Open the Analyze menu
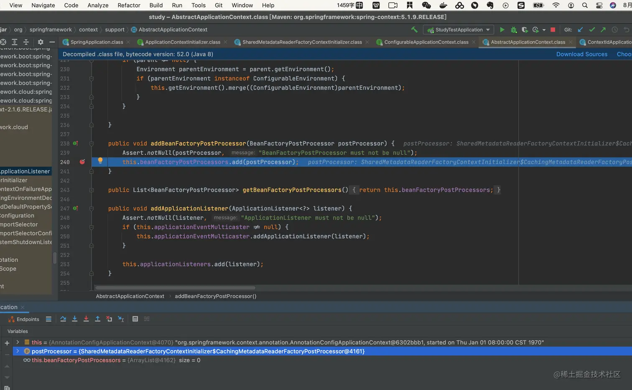Image resolution: width=632 pixels, height=390 pixels. 98,5
